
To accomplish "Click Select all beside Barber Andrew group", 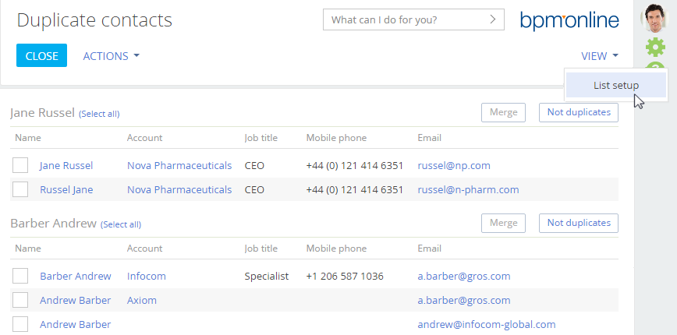I will click(x=121, y=224).
